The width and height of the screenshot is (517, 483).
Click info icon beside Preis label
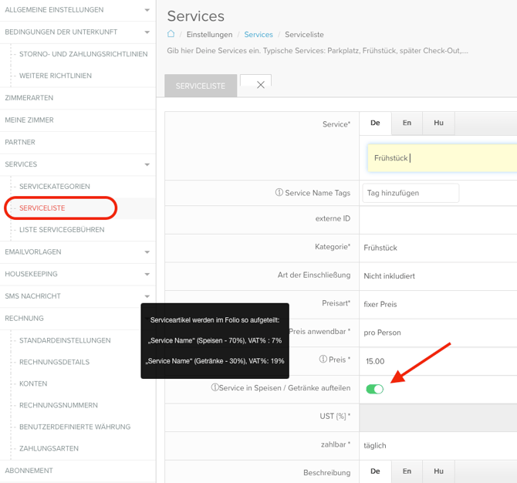pos(322,360)
